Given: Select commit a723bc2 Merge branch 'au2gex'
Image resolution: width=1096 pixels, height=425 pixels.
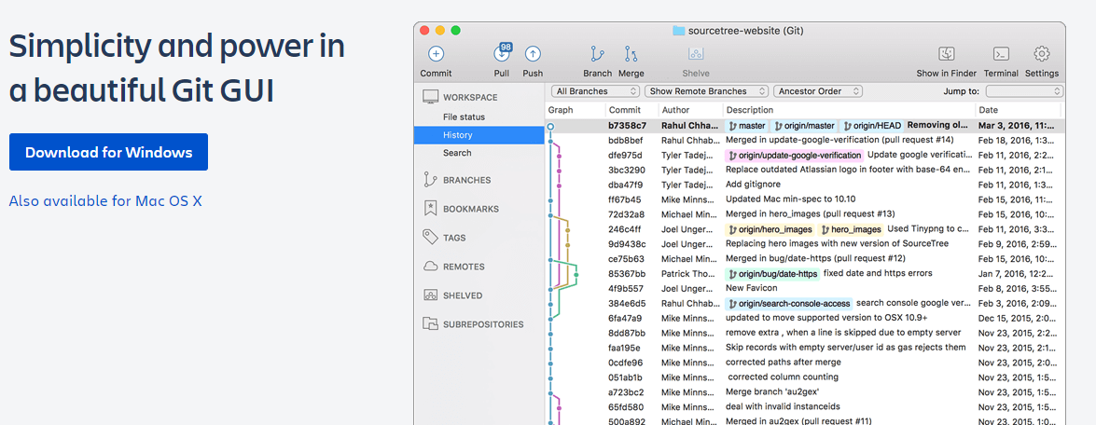Looking at the screenshot, I should tap(805, 392).
